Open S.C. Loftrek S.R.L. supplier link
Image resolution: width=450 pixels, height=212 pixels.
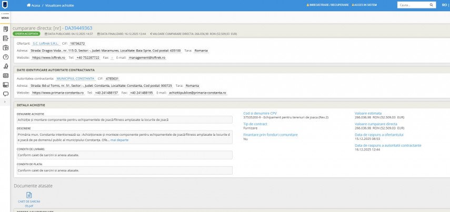(x=45, y=43)
